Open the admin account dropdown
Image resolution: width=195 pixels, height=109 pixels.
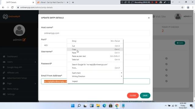click(187, 16)
